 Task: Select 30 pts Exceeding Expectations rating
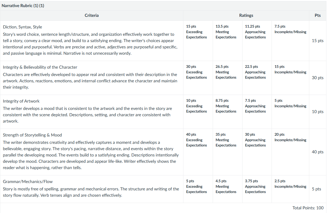[197, 72]
